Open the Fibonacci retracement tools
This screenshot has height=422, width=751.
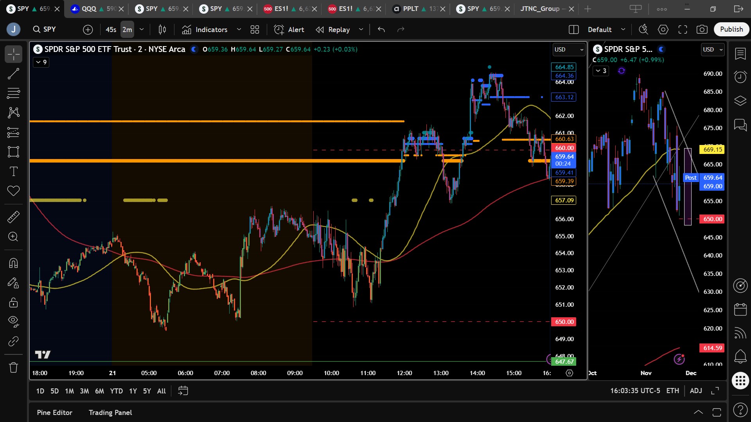tap(13, 93)
